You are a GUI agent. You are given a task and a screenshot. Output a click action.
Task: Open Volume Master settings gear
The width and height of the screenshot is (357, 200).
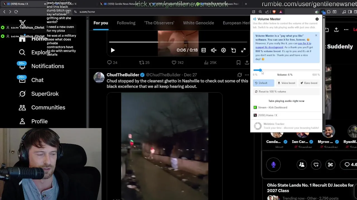click(317, 19)
